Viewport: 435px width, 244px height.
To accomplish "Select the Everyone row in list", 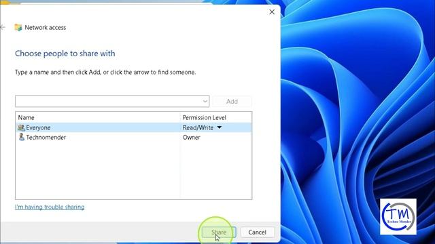I will pyautogui.click(x=133, y=127).
